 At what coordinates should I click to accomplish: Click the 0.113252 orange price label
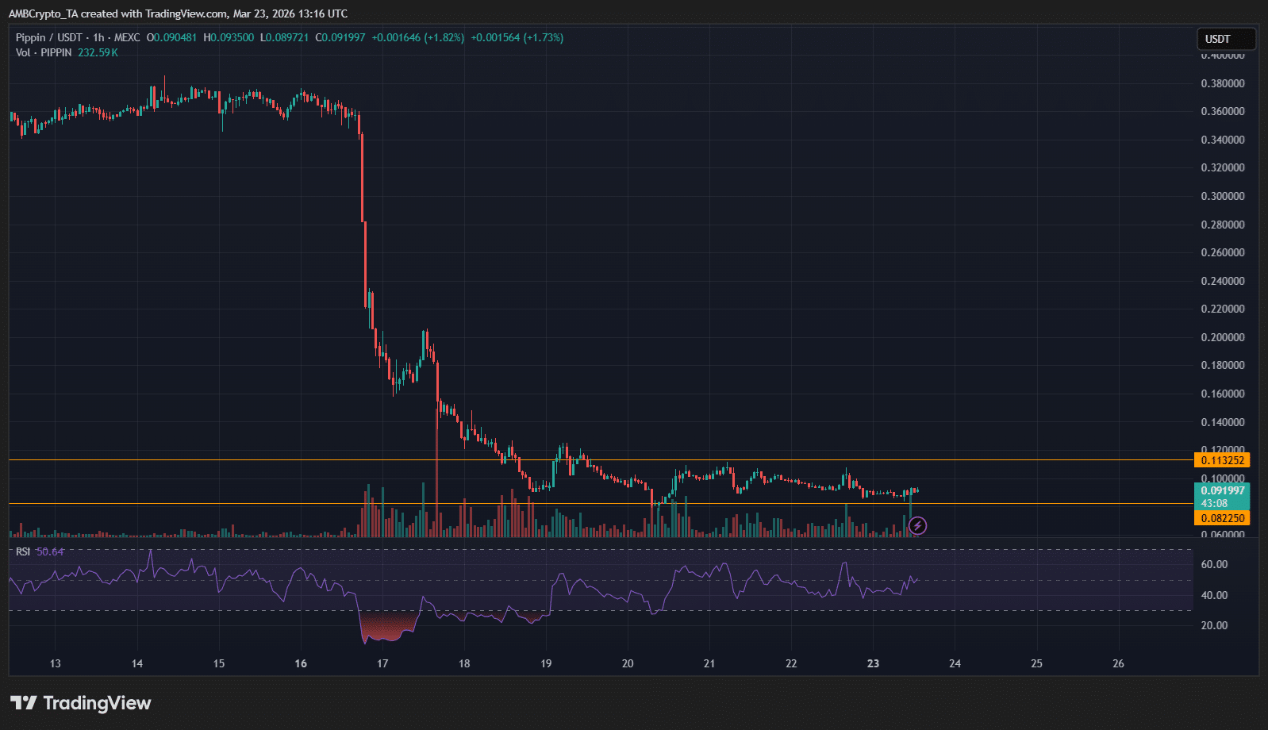[x=1221, y=460]
